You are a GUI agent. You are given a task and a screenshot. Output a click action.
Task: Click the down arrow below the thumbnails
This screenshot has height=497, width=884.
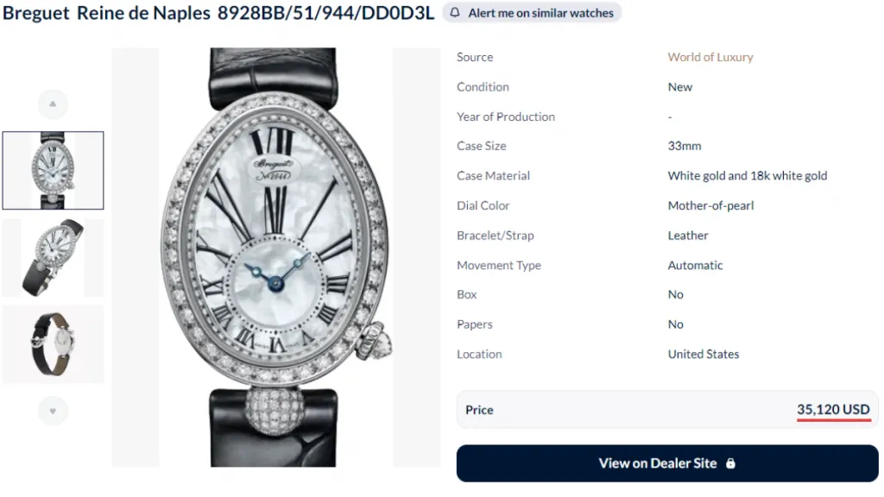[53, 411]
